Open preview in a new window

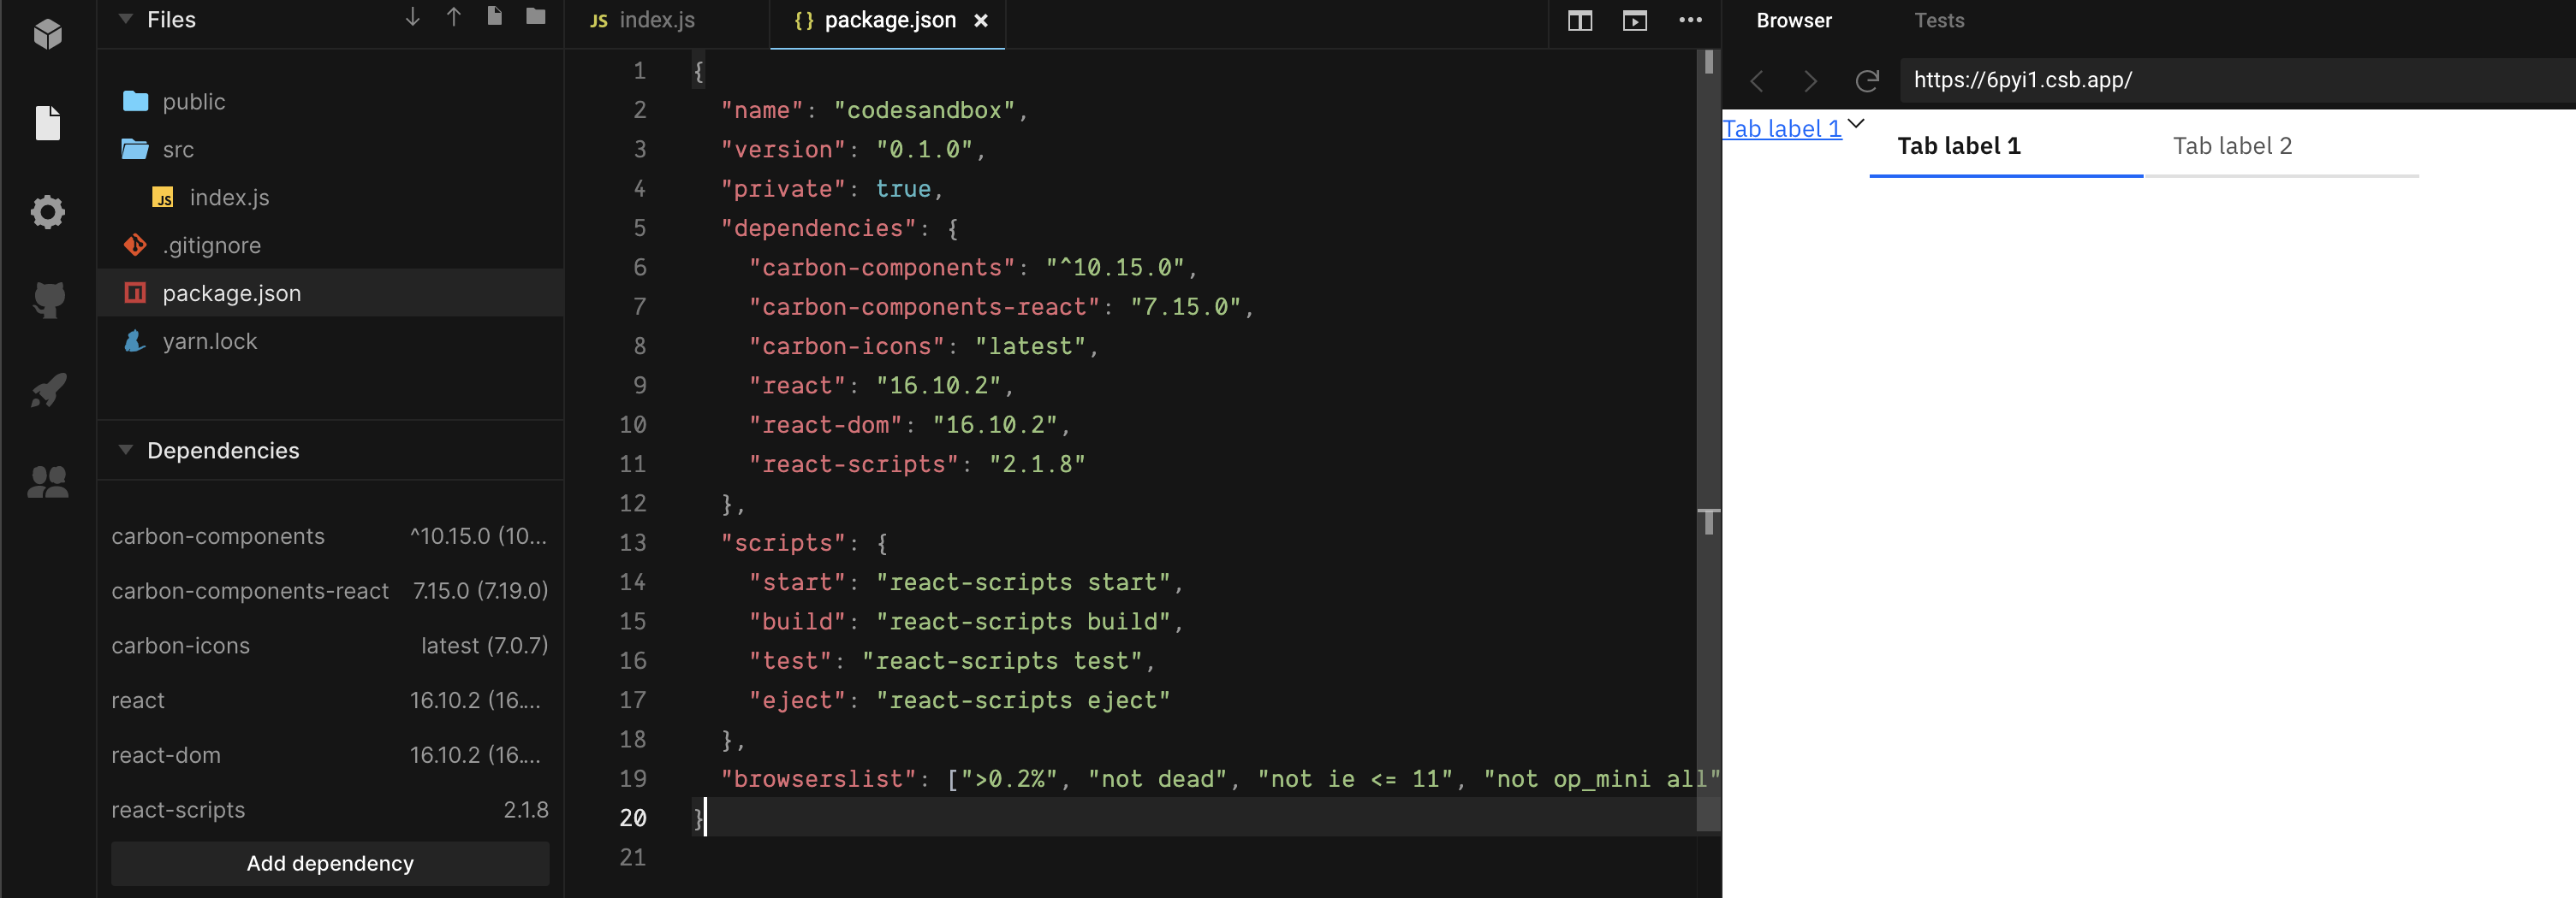click(x=1634, y=20)
